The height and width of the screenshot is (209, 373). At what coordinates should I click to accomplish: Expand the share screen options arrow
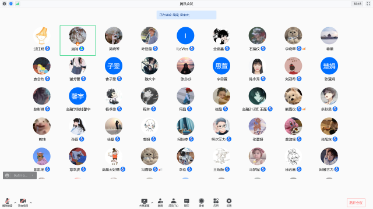pyautogui.click(x=152, y=203)
